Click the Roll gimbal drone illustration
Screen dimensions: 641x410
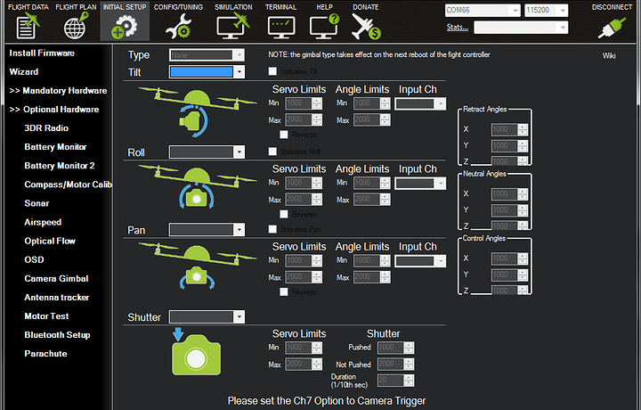point(197,186)
